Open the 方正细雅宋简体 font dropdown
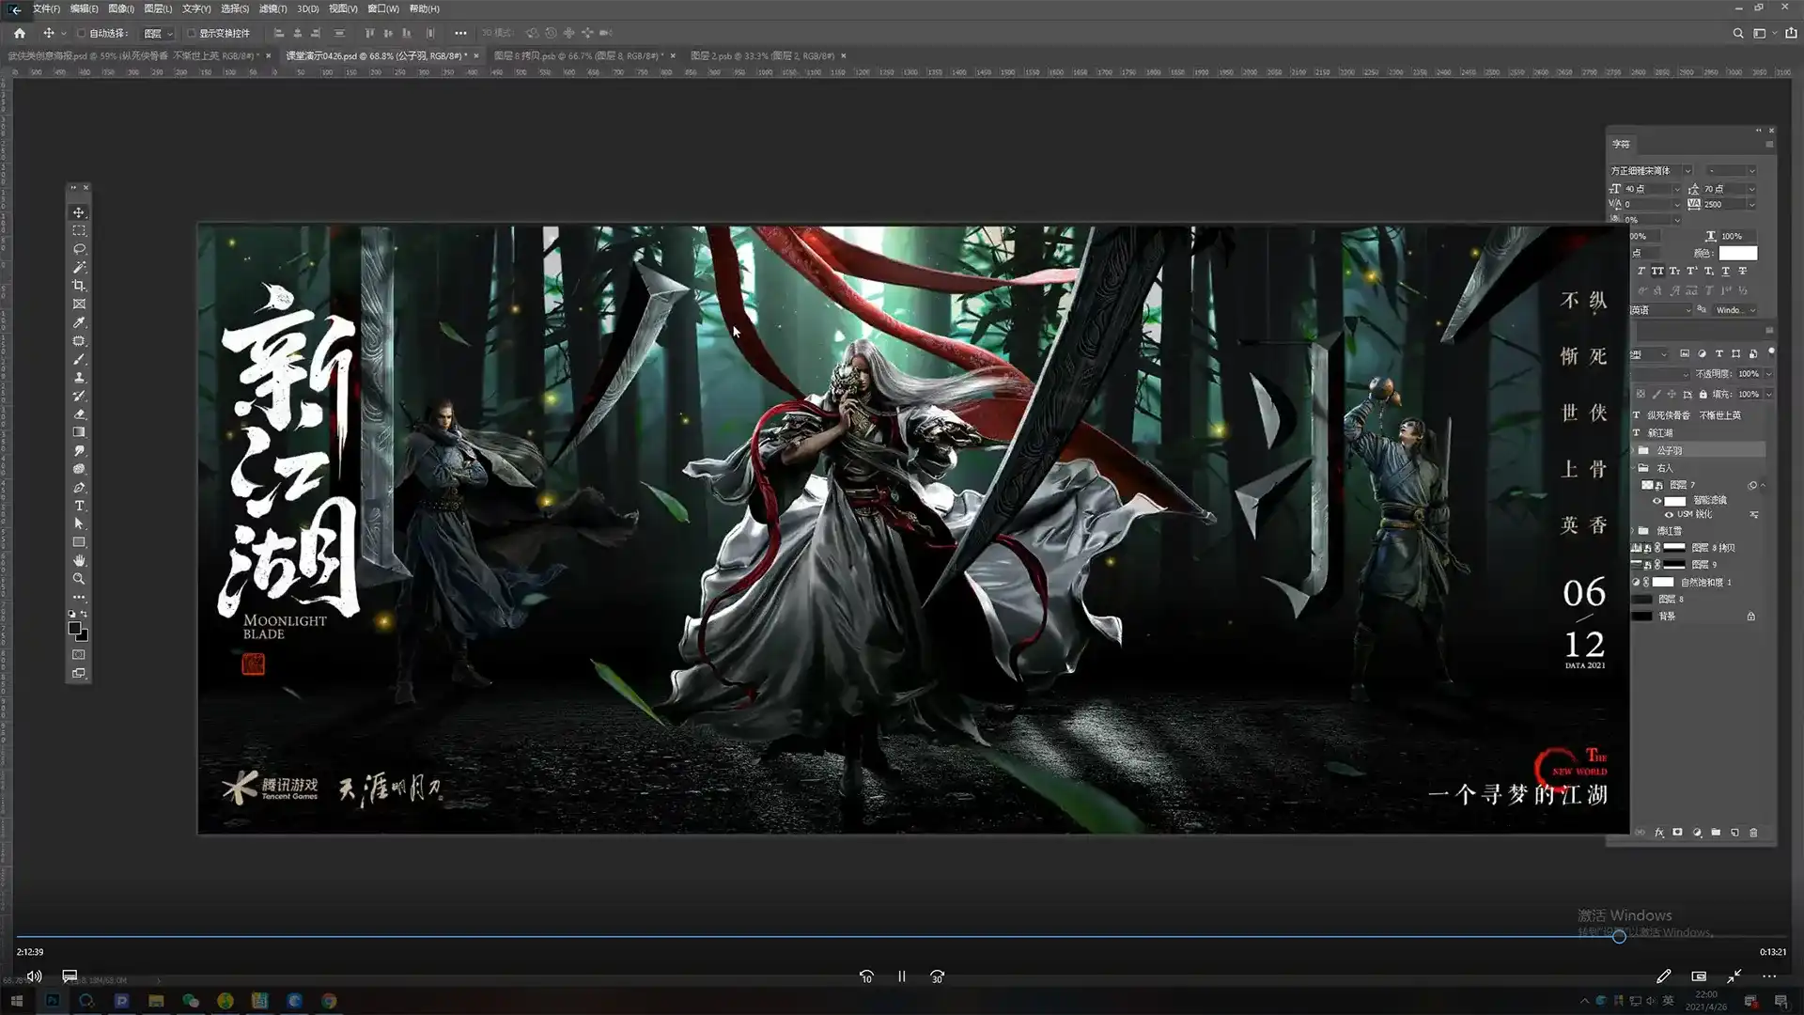 pyautogui.click(x=1687, y=171)
